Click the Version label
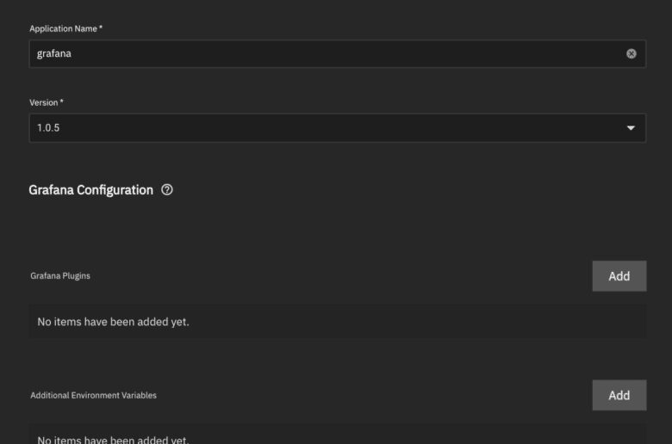Viewport: 672px width, 444px height. coord(47,102)
